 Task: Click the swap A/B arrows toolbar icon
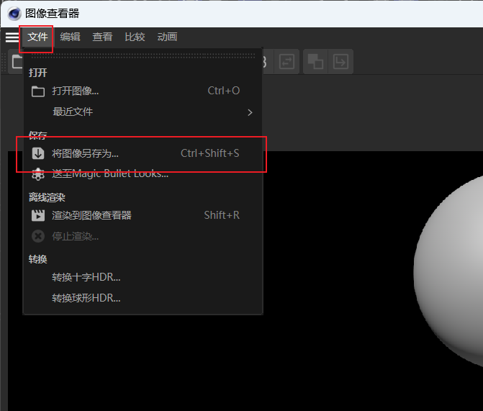pos(286,61)
